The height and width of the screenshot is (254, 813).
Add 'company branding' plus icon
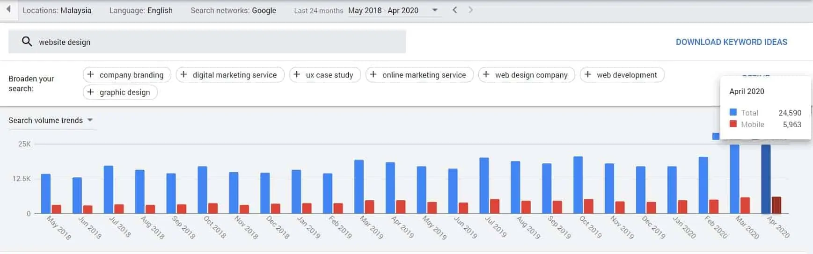[91, 74]
